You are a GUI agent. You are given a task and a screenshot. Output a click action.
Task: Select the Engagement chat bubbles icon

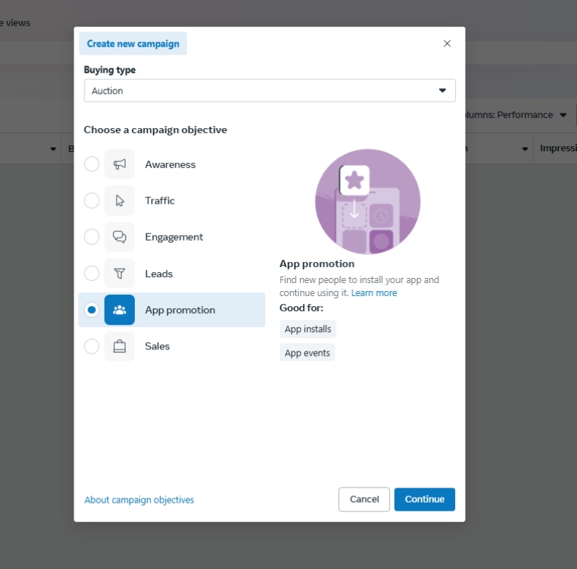tap(119, 237)
